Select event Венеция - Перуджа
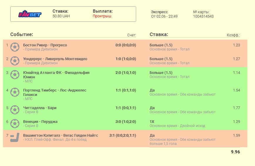Screen dimensions: 255x166 coord(40,122)
